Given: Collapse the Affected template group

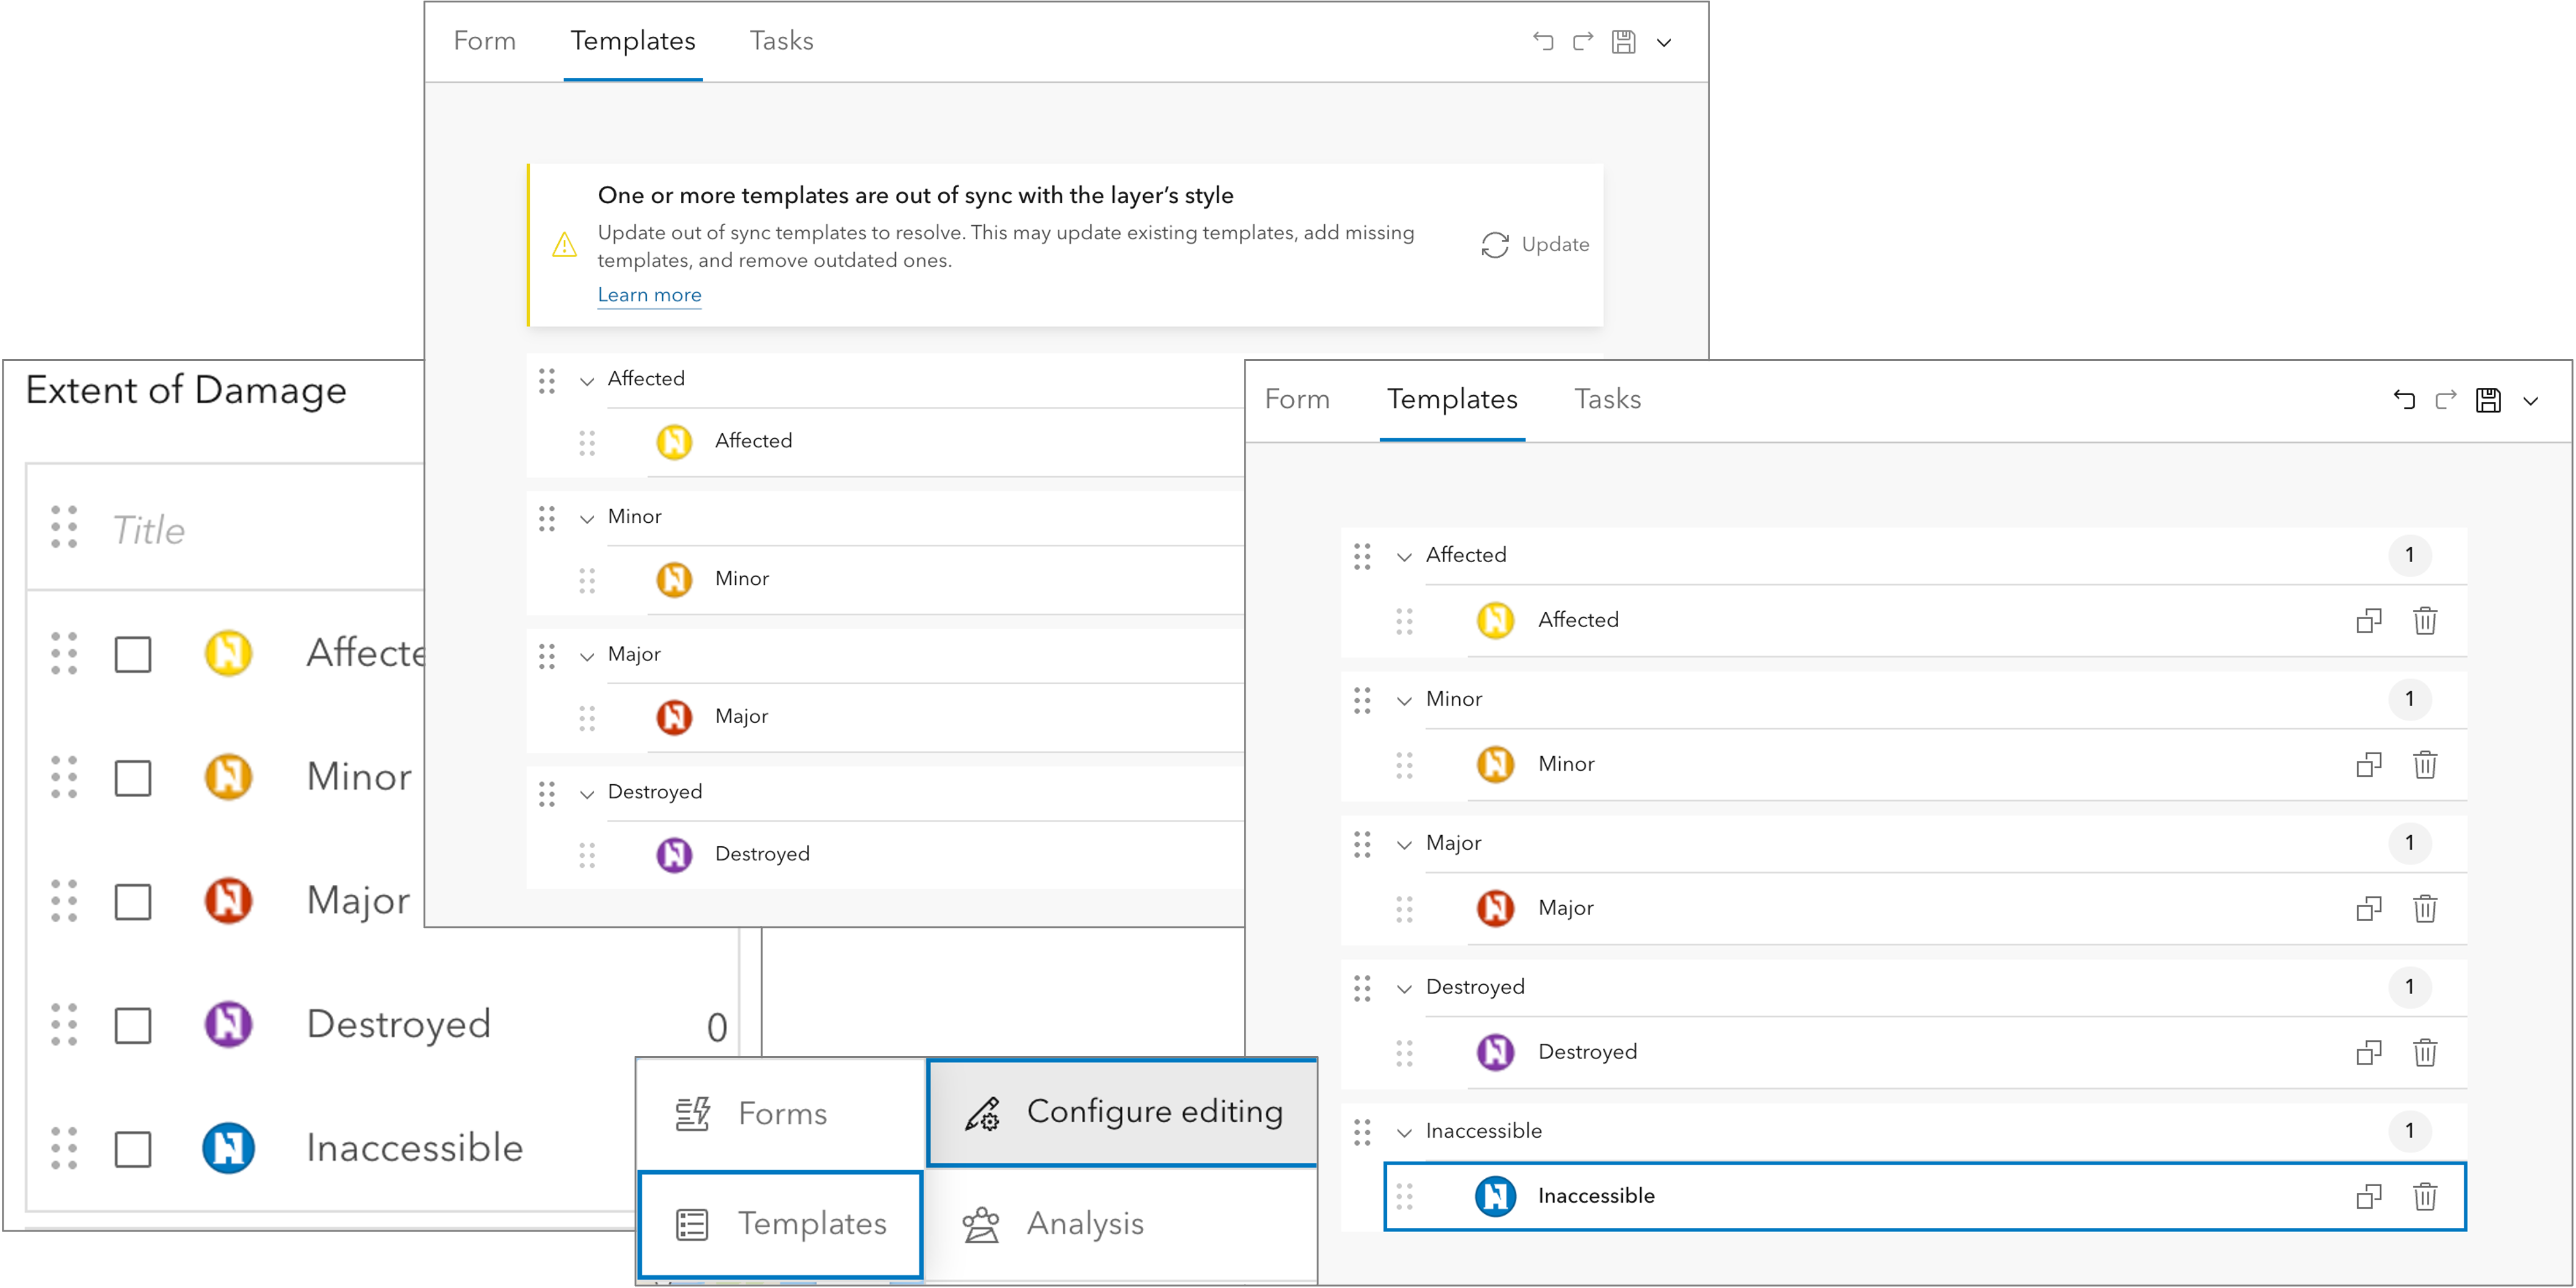Looking at the screenshot, I should coord(1404,555).
